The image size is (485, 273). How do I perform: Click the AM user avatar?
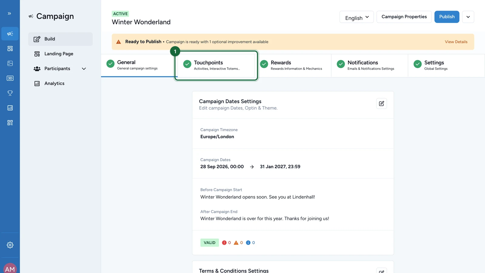(10, 268)
